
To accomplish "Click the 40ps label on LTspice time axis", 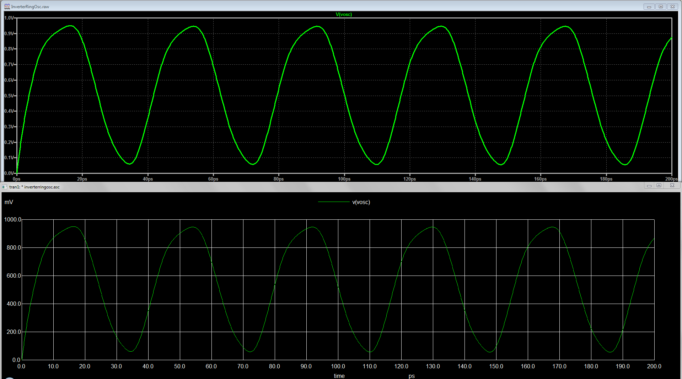I will pyautogui.click(x=148, y=179).
